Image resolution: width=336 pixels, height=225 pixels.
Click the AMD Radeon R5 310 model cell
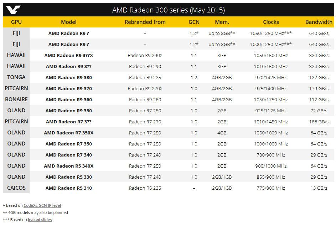68,188
